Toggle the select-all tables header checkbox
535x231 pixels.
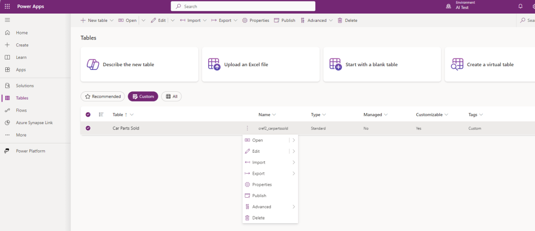click(88, 115)
